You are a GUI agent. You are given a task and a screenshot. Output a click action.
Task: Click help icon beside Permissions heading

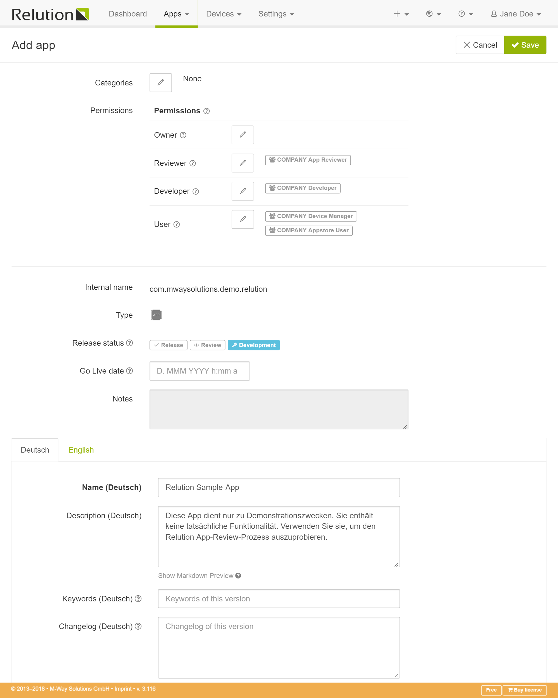point(206,111)
